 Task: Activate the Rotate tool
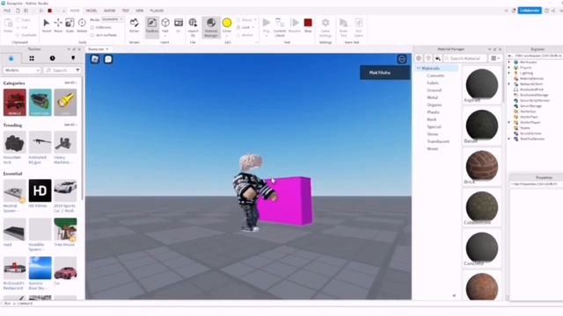[82, 25]
